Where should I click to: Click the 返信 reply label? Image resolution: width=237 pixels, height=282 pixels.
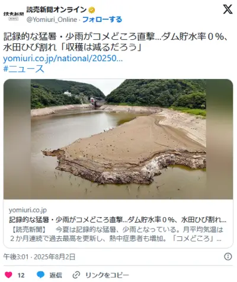[56, 275]
